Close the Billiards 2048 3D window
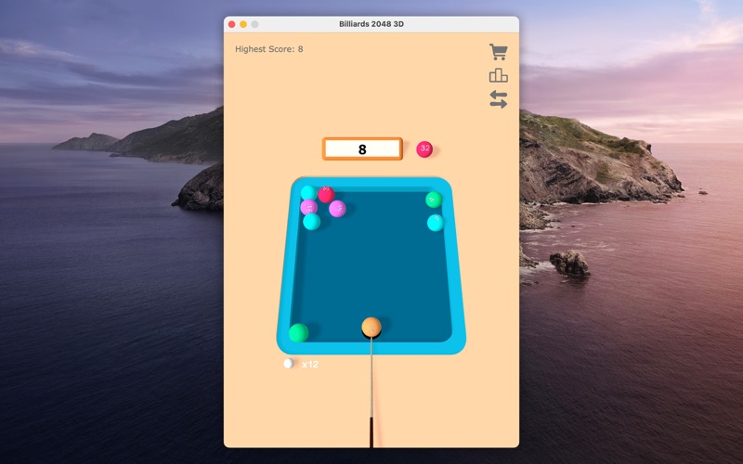Screen dimensions: 743x464 232,24
